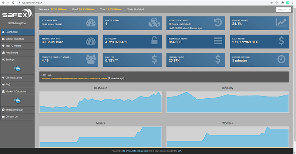Open Contact Us page
Image resolution: width=296 pixels, height=154 pixels.
(x=17, y=116)
